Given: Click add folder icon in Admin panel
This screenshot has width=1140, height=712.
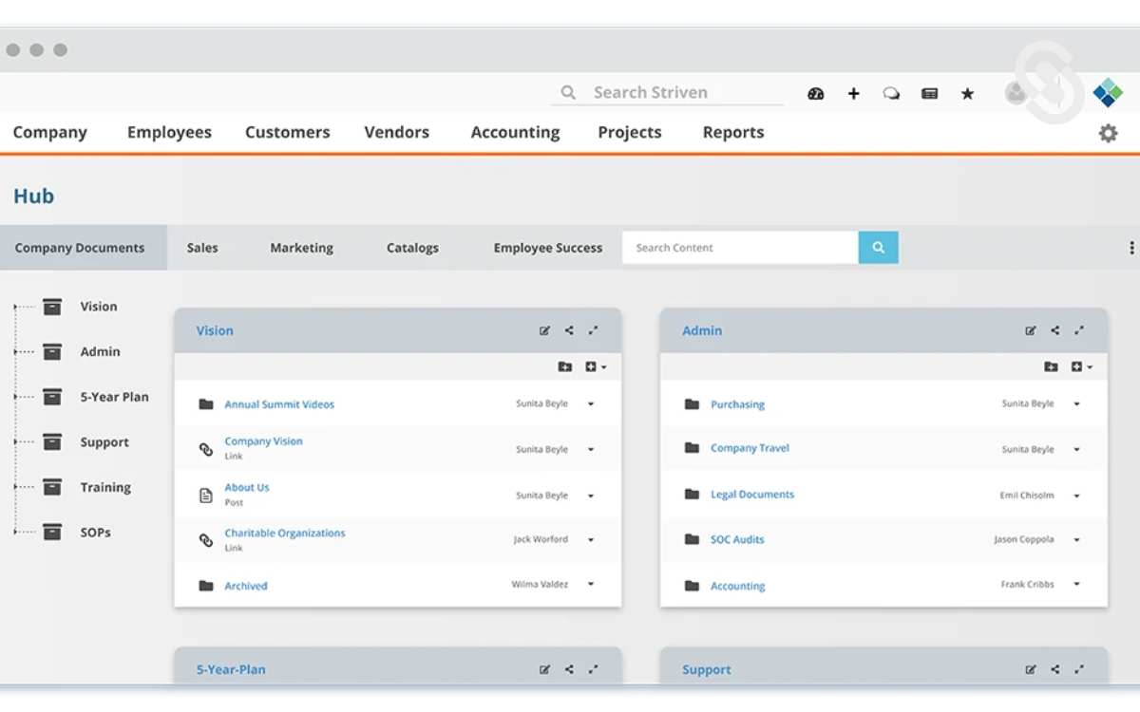Looking at the screenshot, I should 1051,367.
